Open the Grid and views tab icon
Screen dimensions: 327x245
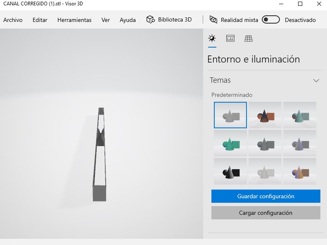[249, 38]
